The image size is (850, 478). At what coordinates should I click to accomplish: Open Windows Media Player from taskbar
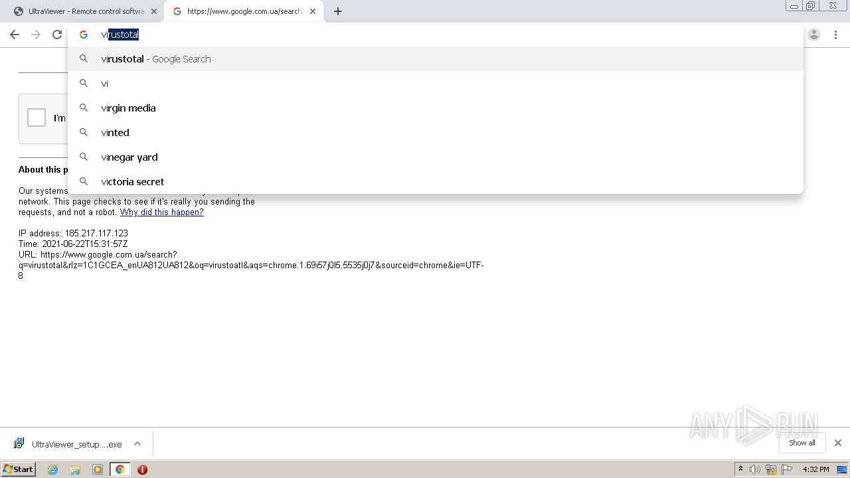(x=98, y=469)
